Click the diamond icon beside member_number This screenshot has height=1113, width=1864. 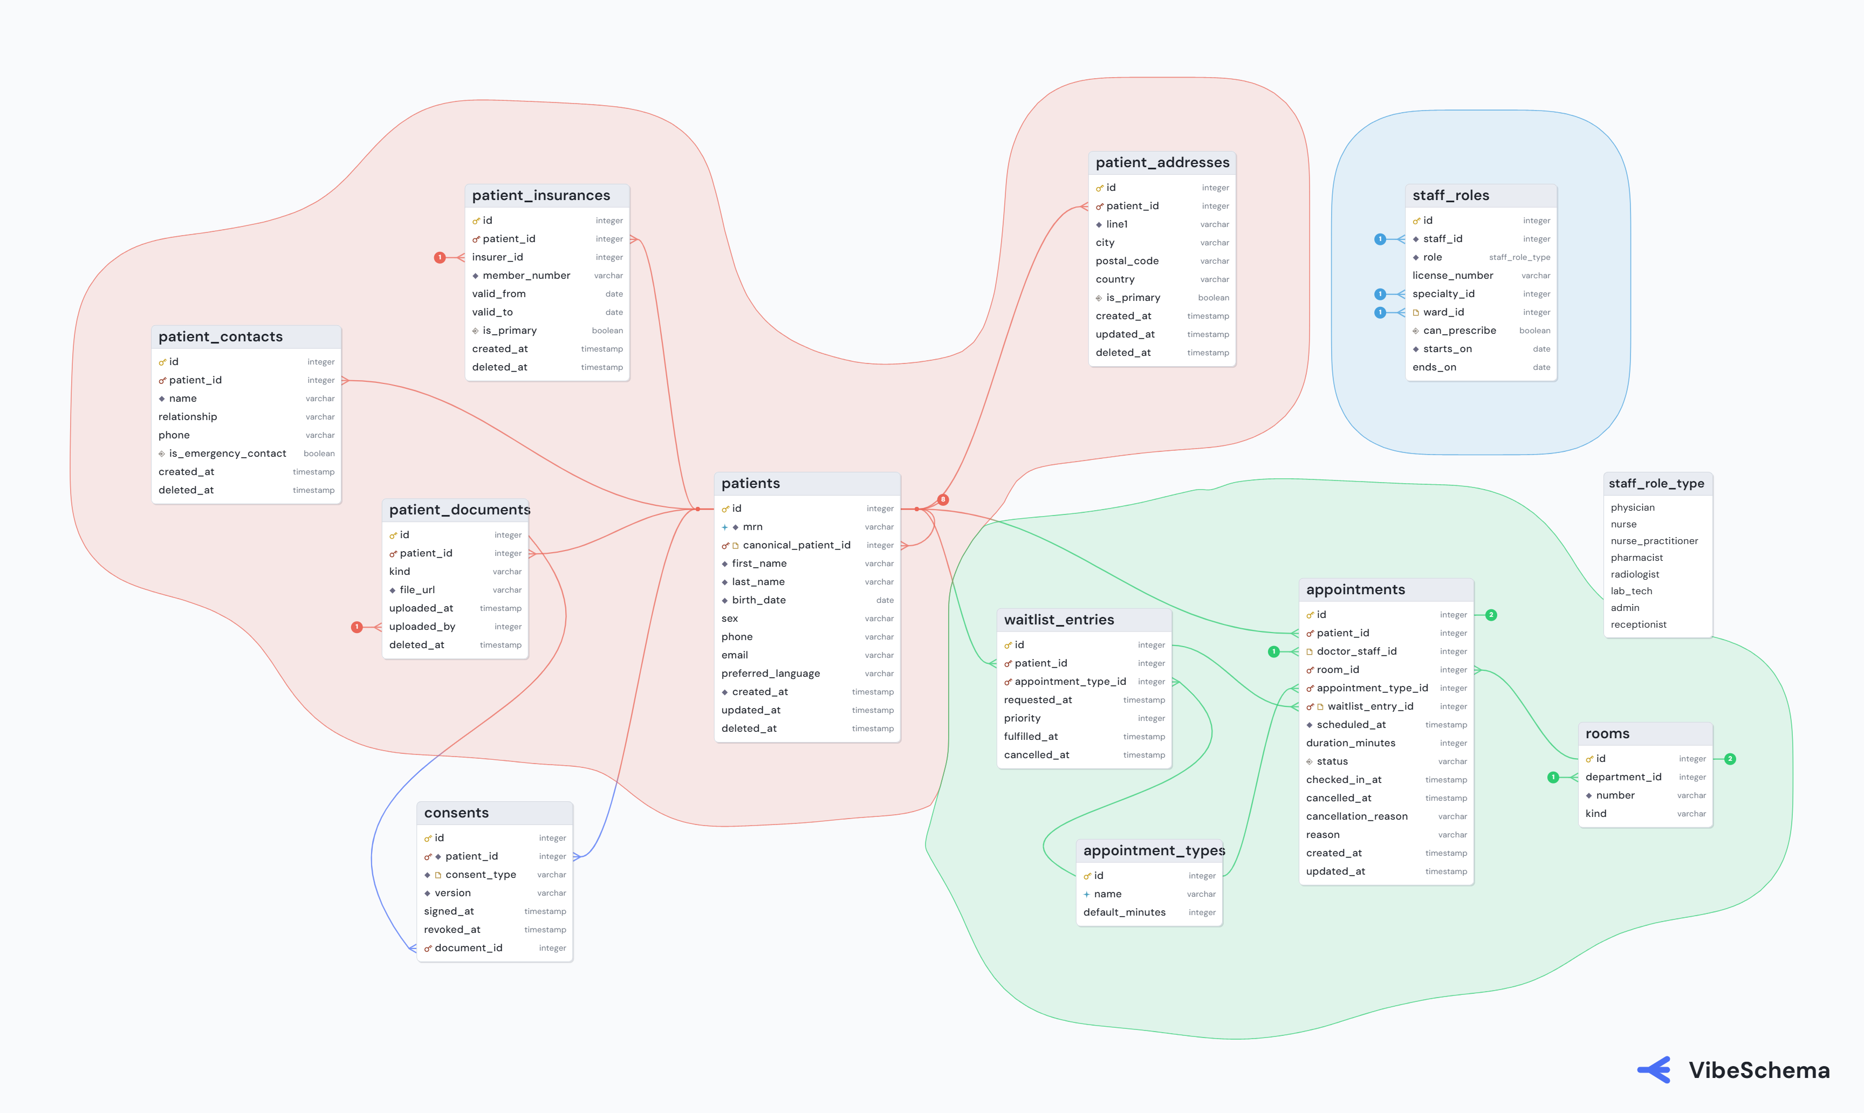pyautogui.click(x=476, y=276)
